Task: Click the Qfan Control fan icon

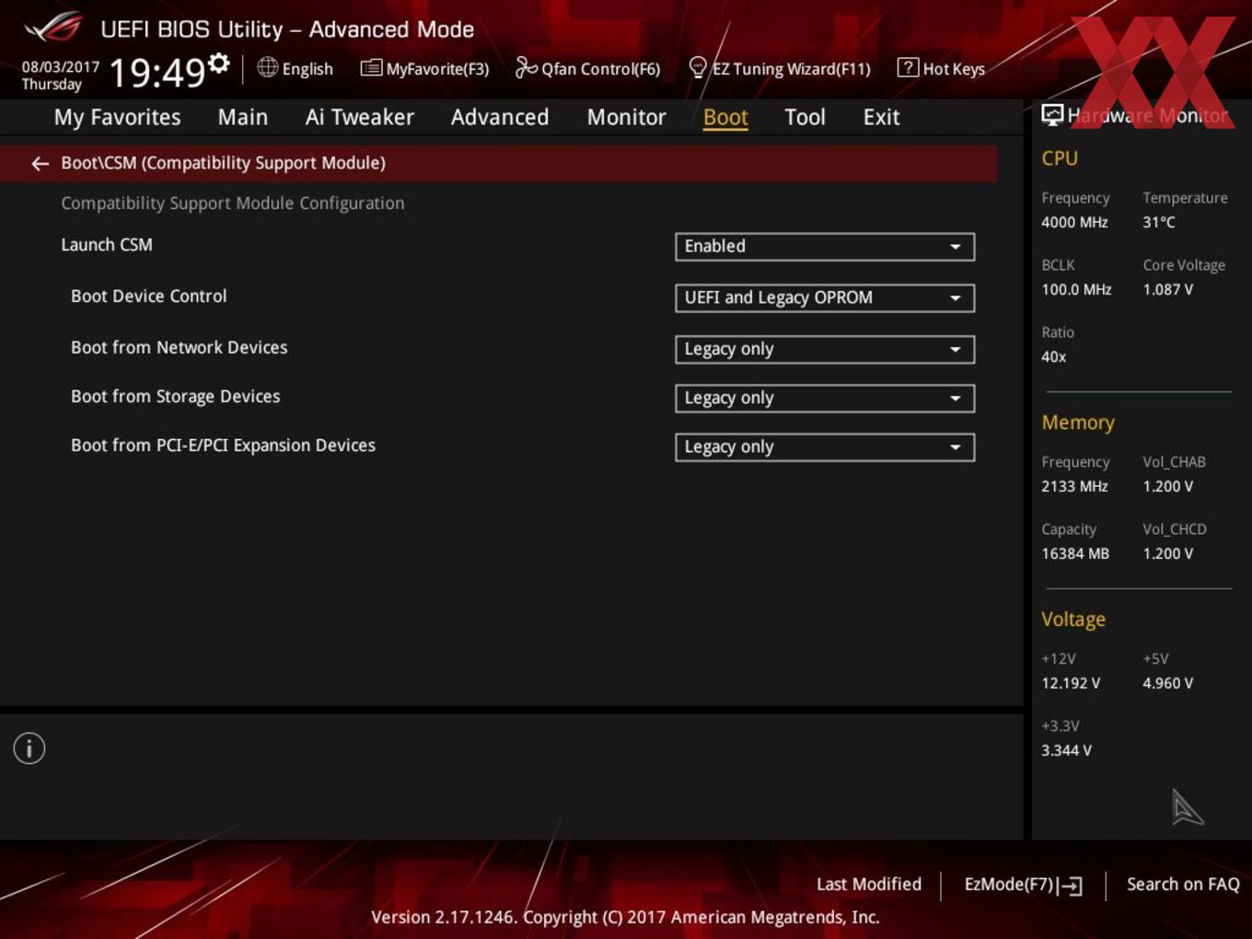Action: (526, 67)
